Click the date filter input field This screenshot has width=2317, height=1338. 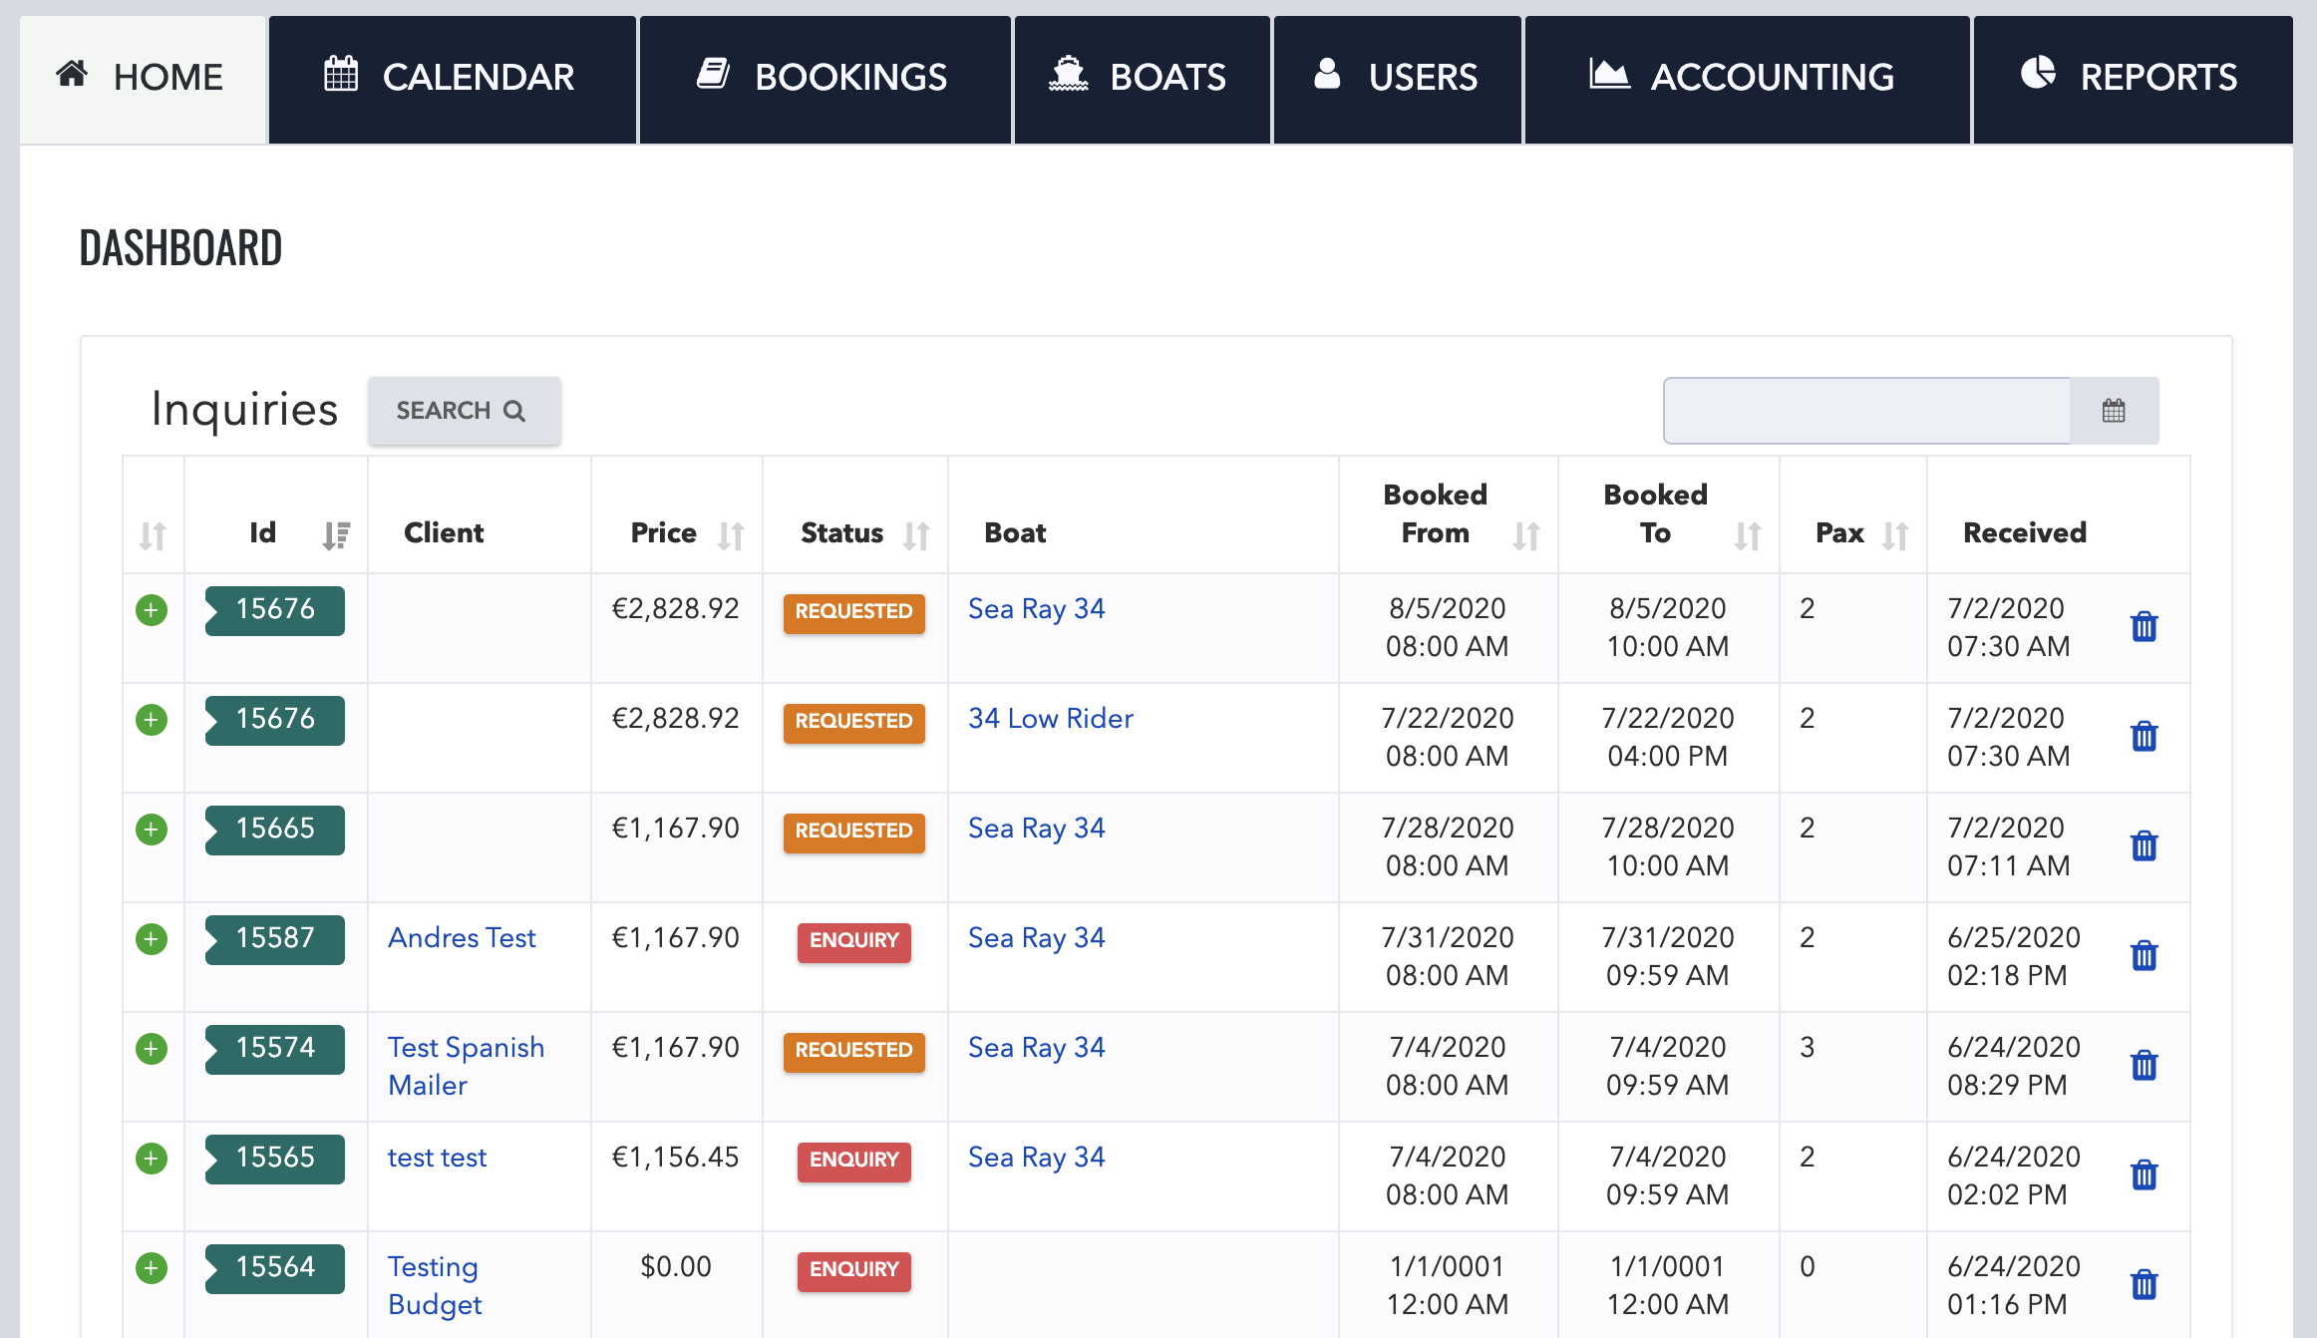point(1865,411)
